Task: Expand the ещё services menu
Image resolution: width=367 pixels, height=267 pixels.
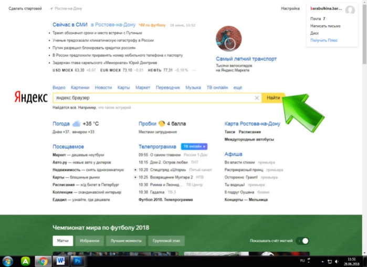Action: pyautogui.click(x=237, y=88)
